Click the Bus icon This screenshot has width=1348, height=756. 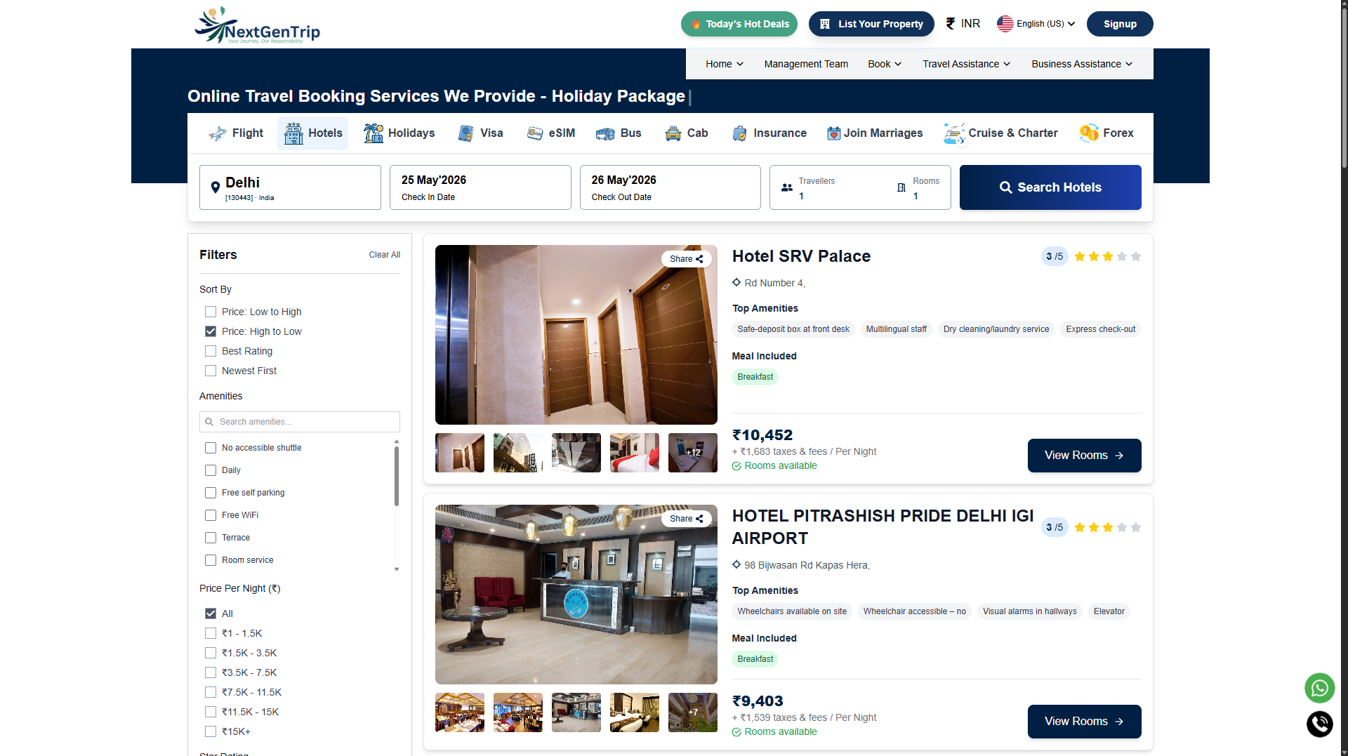(605, 133)
